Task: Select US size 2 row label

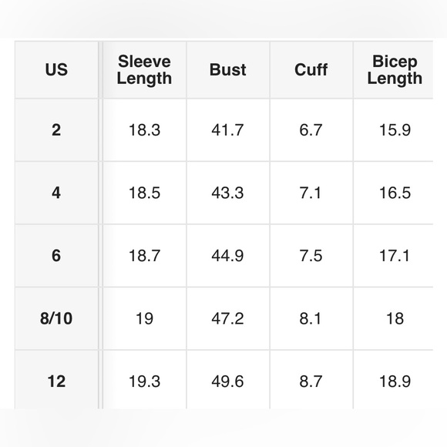Action: 56,130
